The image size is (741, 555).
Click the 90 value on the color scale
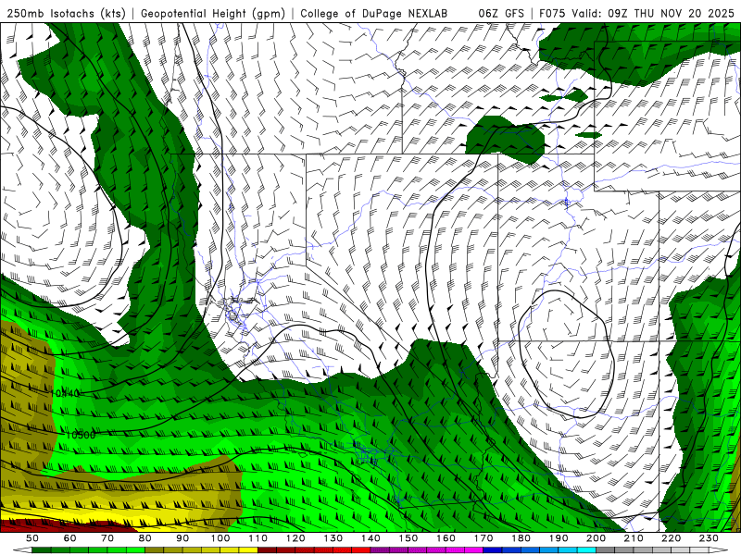(x=182, y=538)
